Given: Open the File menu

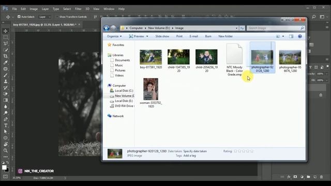Looking at the screenshot, I should tap(14, 9).
